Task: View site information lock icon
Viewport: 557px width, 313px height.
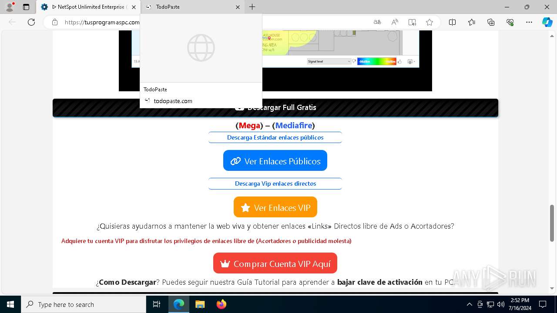Action: [x=55, y=22]
